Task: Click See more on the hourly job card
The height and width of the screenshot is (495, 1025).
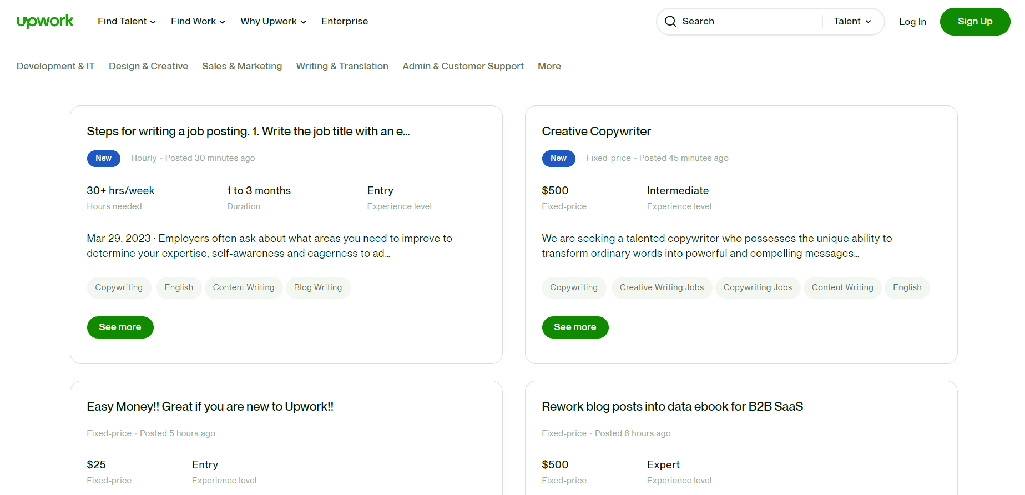Action: pyautogui.click(x=120, y=327)
